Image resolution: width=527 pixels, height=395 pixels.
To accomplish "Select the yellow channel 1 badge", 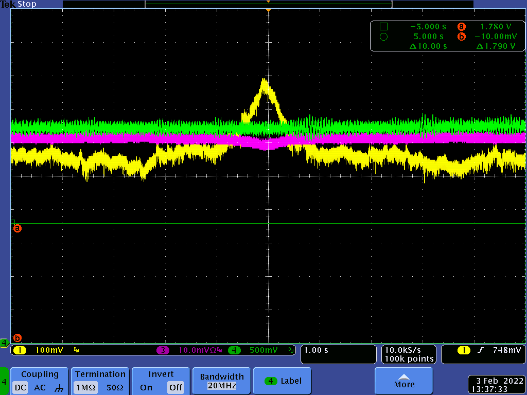I will pos(20,350).
